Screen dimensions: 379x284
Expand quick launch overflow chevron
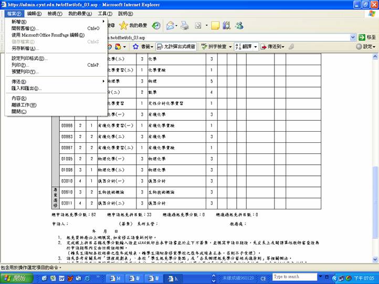point(98,276)
